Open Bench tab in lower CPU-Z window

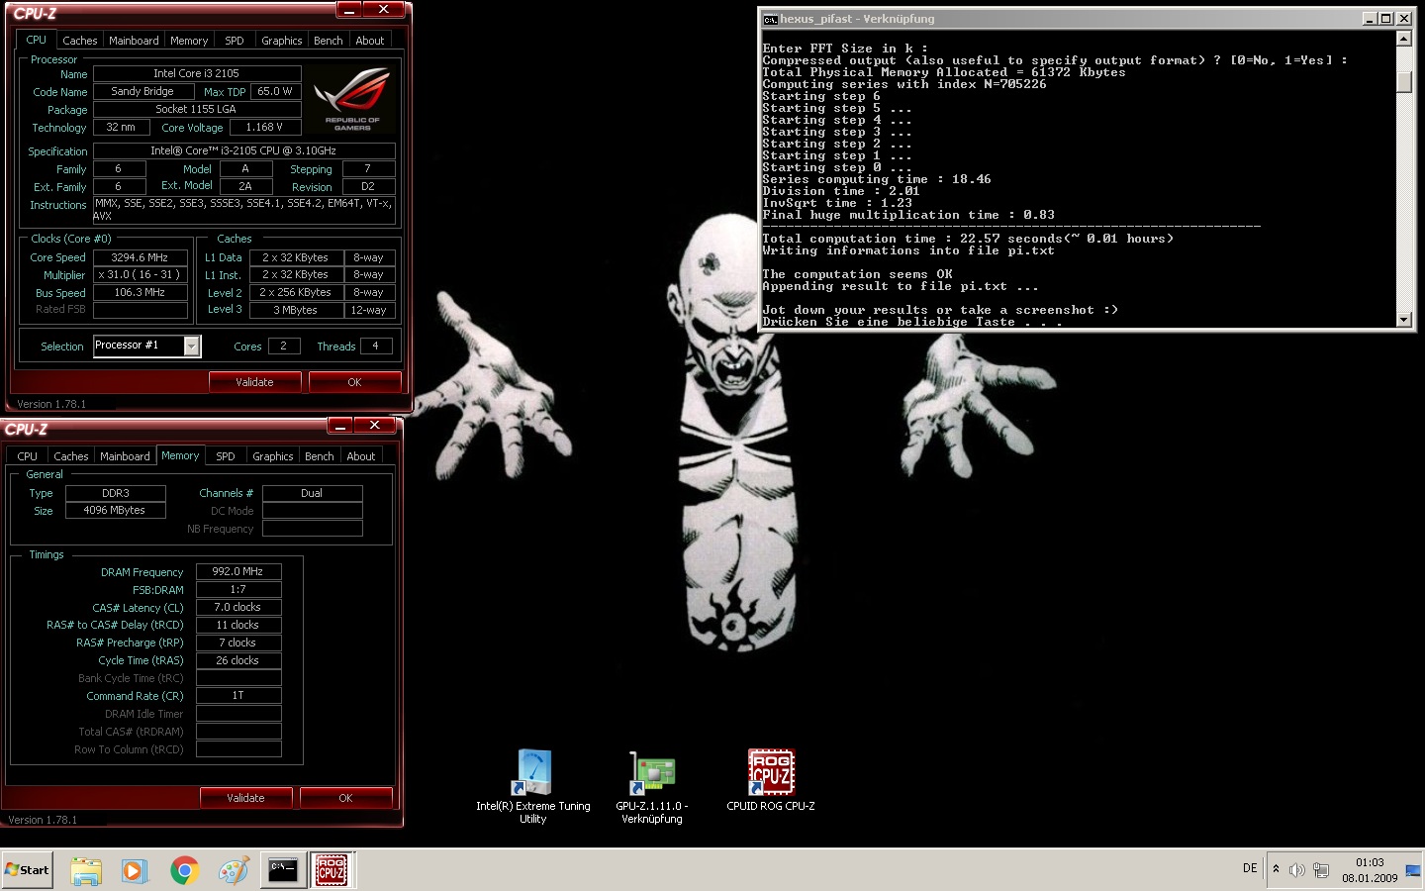pyautogui.click(x=320, y=456)
